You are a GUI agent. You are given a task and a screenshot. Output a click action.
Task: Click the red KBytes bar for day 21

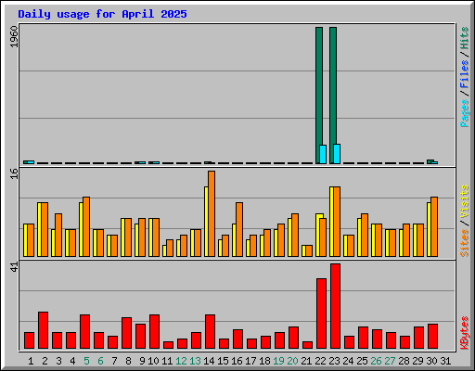(307, 345)
